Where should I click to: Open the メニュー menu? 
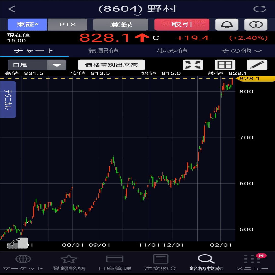click(252, 263)
